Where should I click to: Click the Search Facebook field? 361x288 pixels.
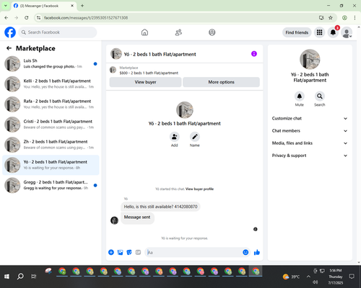coord(58,32)
